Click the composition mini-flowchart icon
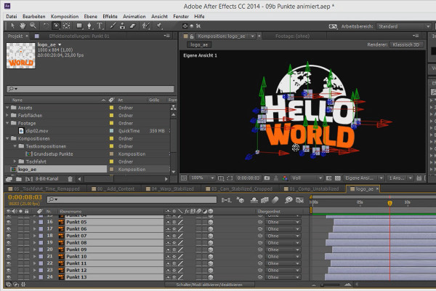This screenshot has width=436, height=291. pos(226,200)
